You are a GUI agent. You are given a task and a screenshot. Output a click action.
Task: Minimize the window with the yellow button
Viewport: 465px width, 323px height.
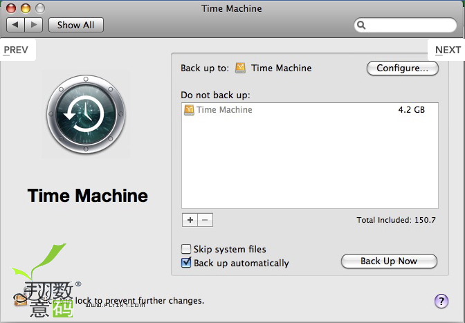26,8
